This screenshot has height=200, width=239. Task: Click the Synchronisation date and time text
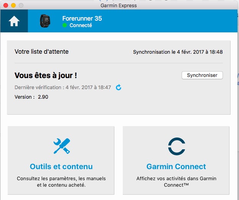pyautogui.click(x=178, y=52)
